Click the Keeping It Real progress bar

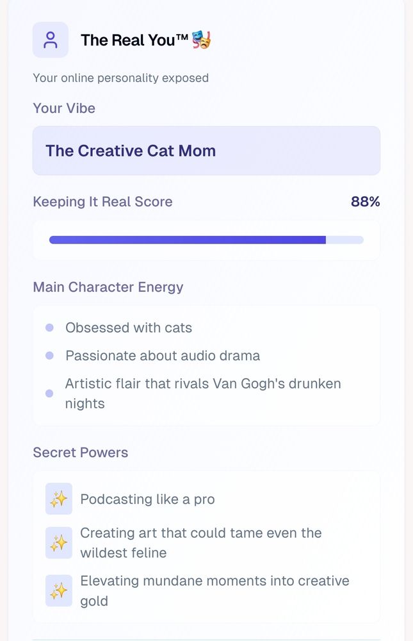(206, 239)
